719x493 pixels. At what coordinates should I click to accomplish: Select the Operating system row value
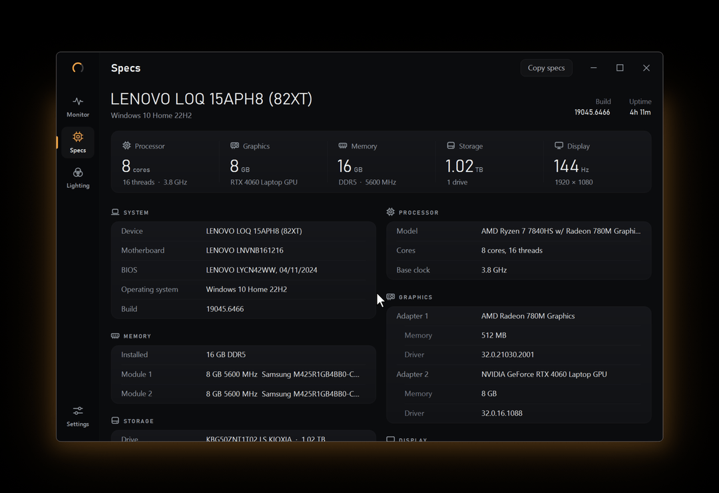pos(246,289)
